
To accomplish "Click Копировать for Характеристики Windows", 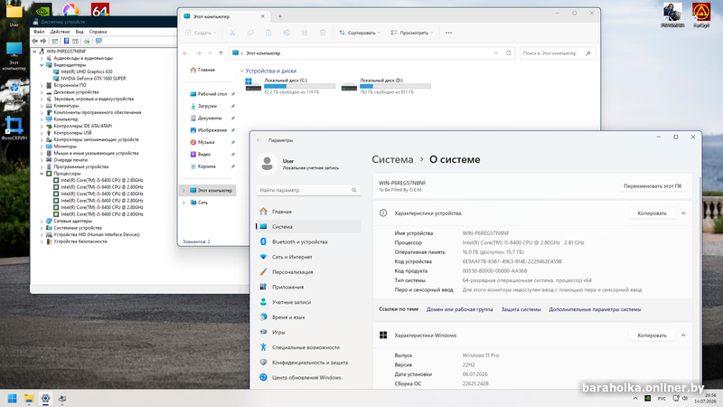I will [x=652, y=336].
